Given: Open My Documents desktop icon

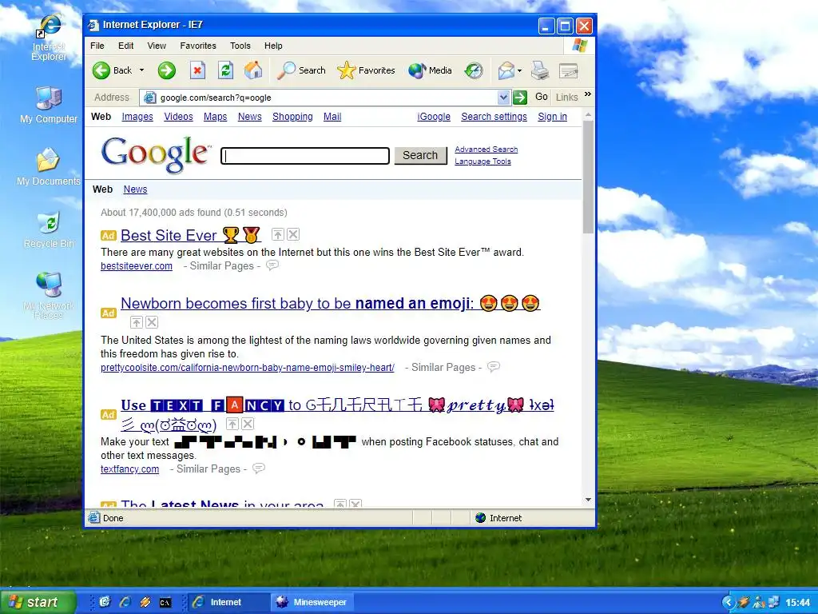Looking at the screenshot, I should click(49, 167).
